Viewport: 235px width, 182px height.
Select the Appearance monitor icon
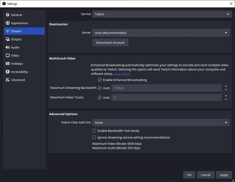8,23
